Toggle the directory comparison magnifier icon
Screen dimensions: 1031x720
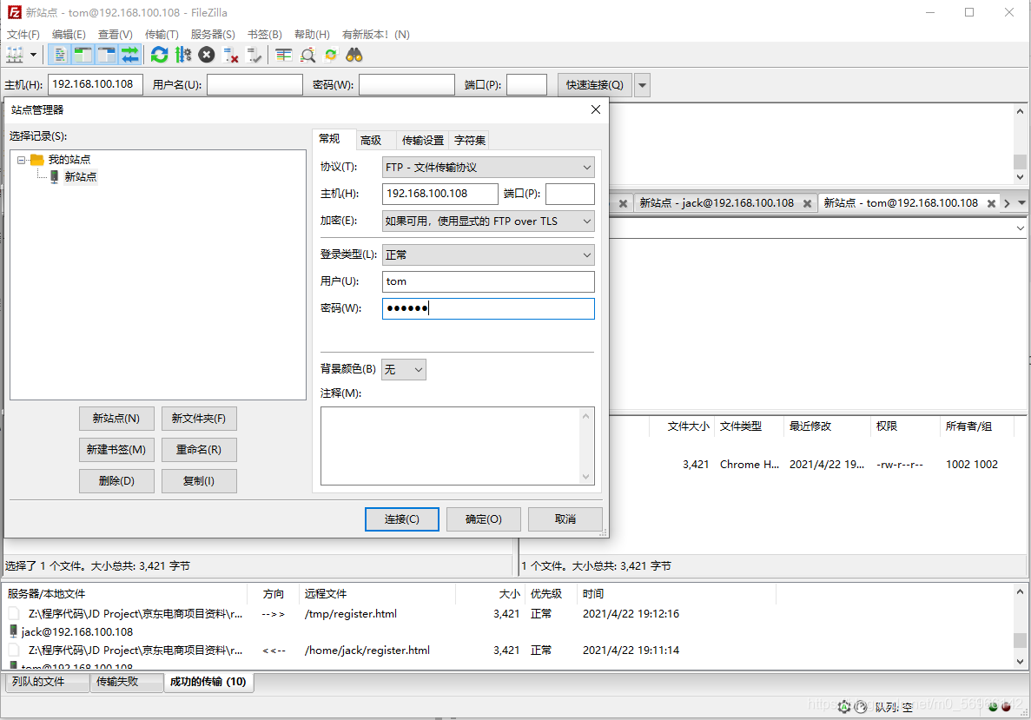307,56
